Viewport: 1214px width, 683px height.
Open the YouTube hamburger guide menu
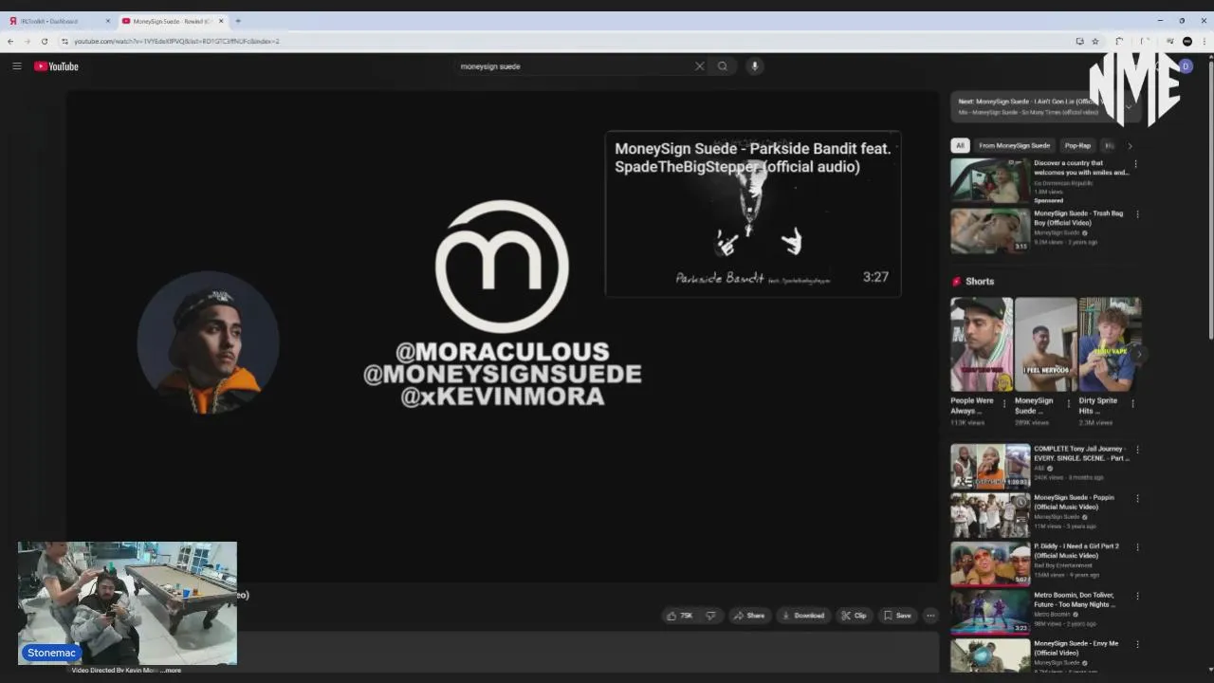click(x=16, y=66)
